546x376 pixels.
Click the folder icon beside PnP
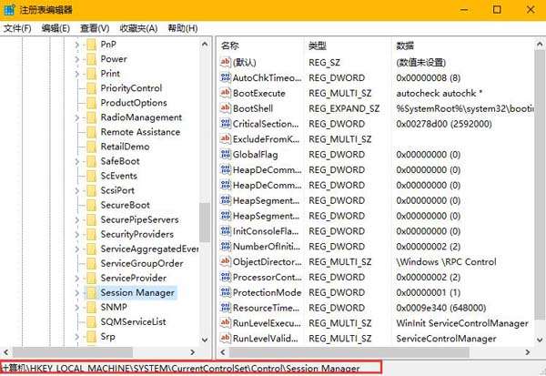(x=90, y=45)
